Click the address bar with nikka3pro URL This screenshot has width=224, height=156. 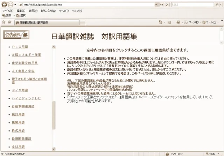87,5
